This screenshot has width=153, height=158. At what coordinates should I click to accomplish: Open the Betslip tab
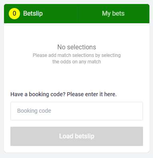(41, 14)
